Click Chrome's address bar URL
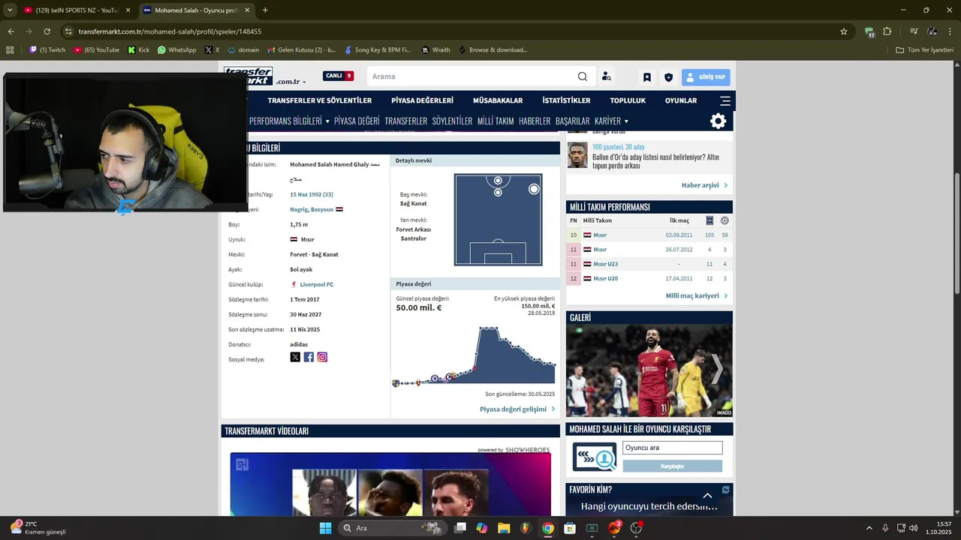This screenshot has height=540, width=961. 170,31
